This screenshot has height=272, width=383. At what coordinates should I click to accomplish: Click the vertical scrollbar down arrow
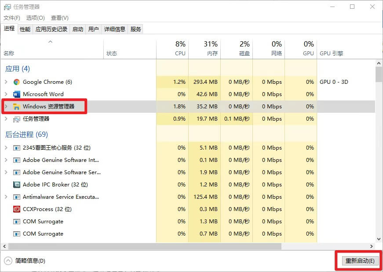(x=379, y=239)
